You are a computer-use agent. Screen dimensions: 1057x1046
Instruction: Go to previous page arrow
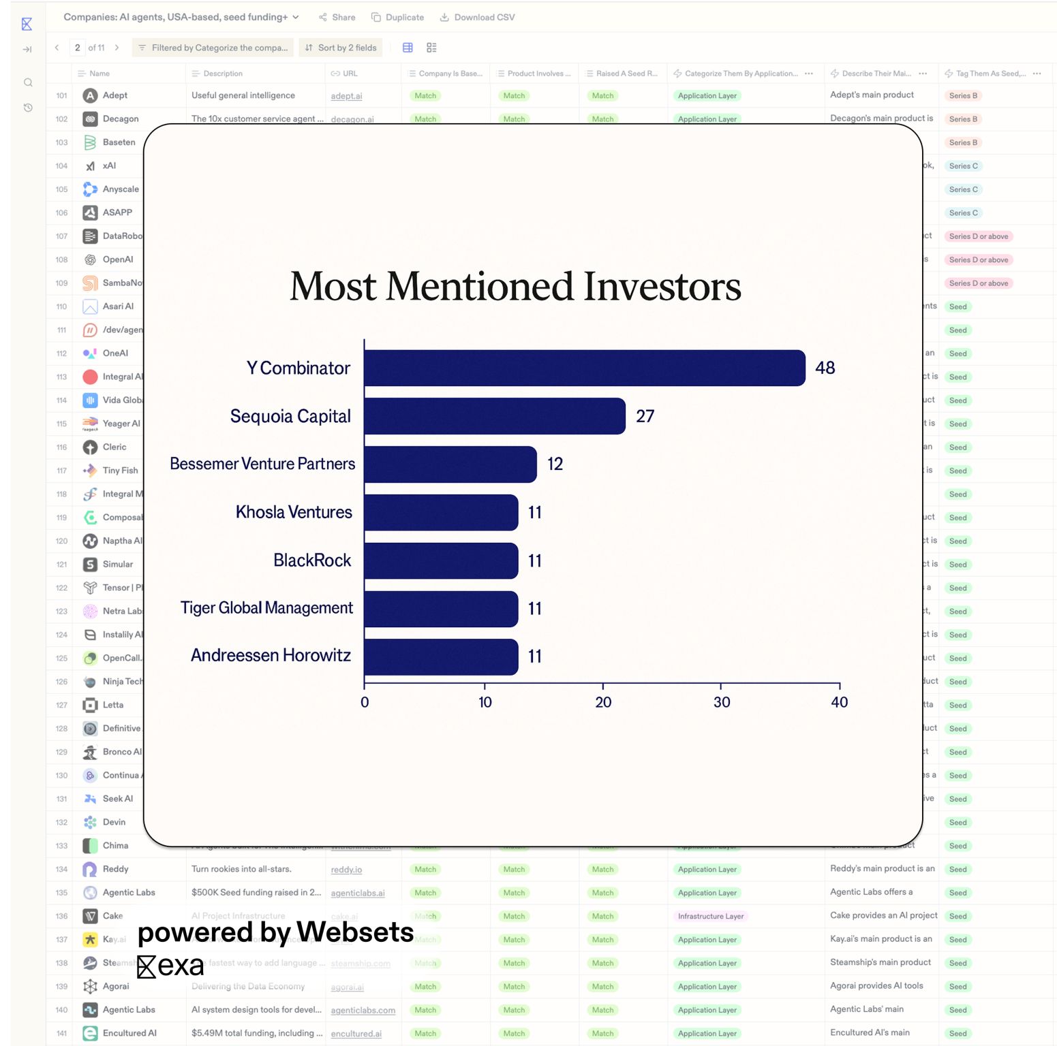(x=57, y=48)
